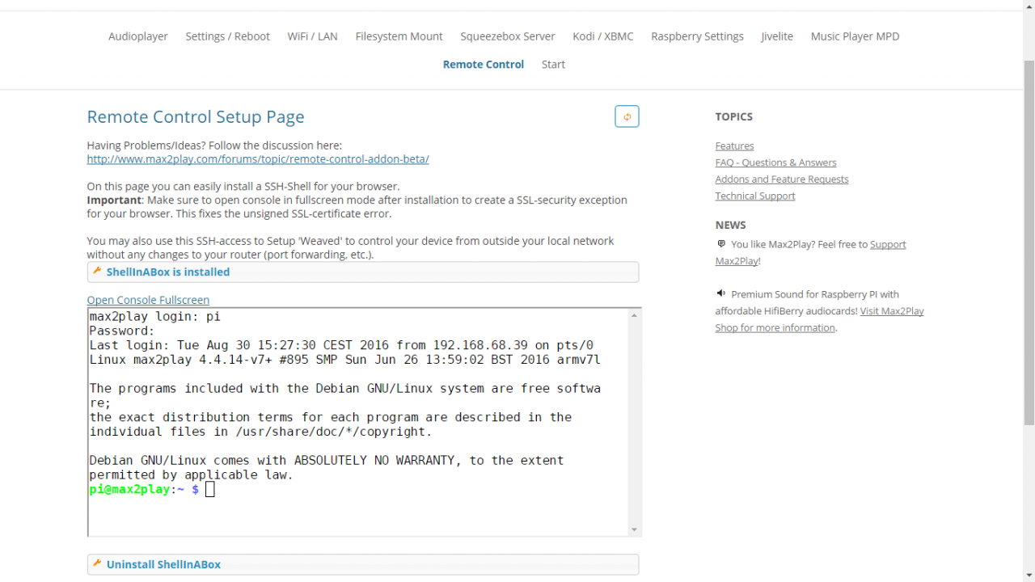The width and height of the screenshot is (1035, 582).
Task: Switch to Filesystem Mount tab
Action: pos(399,36)
